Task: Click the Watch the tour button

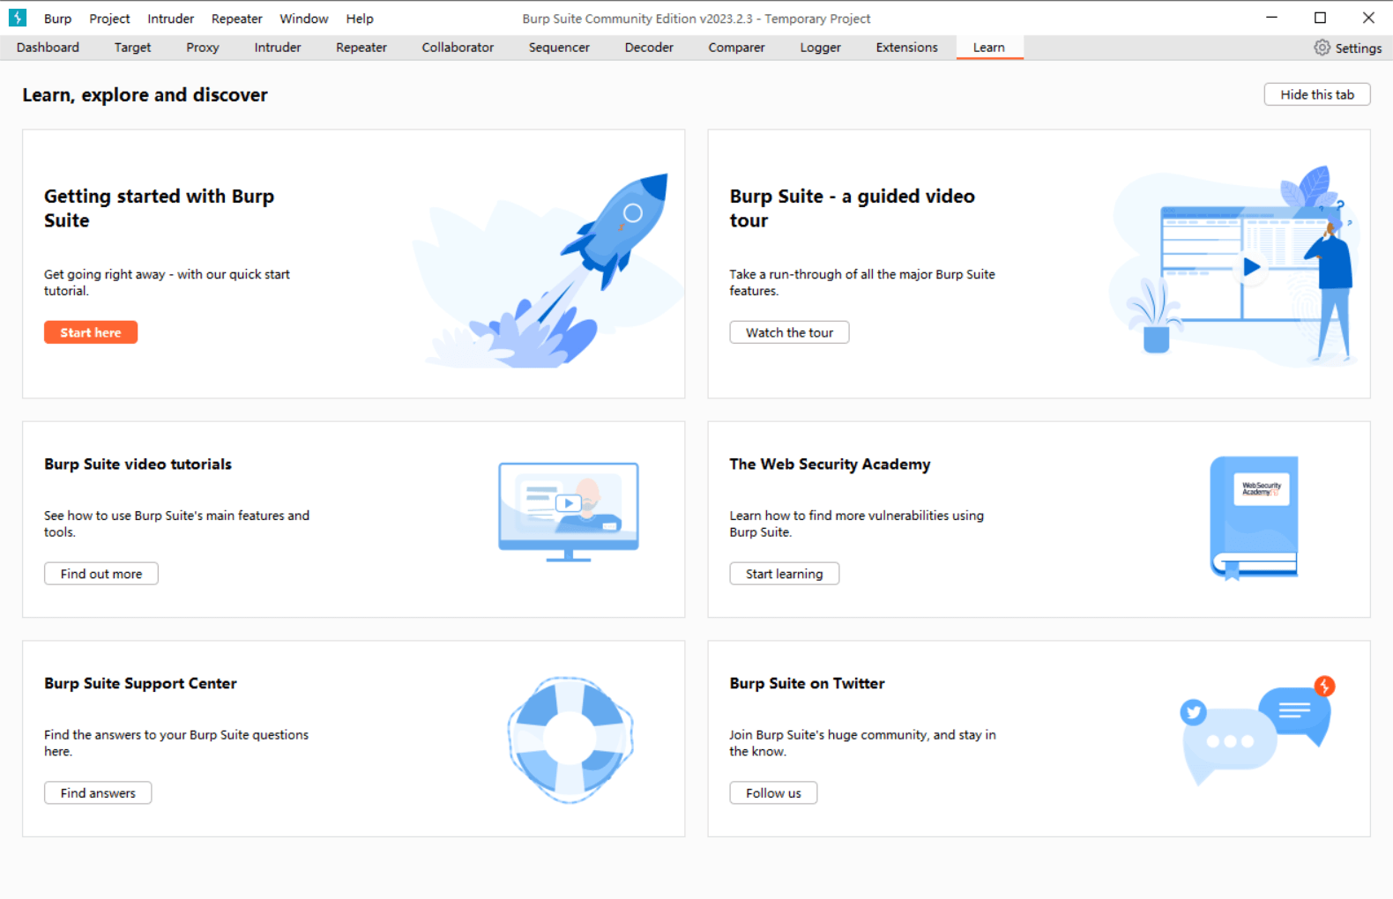Action: pyautogui.click(x=789, y=332)
